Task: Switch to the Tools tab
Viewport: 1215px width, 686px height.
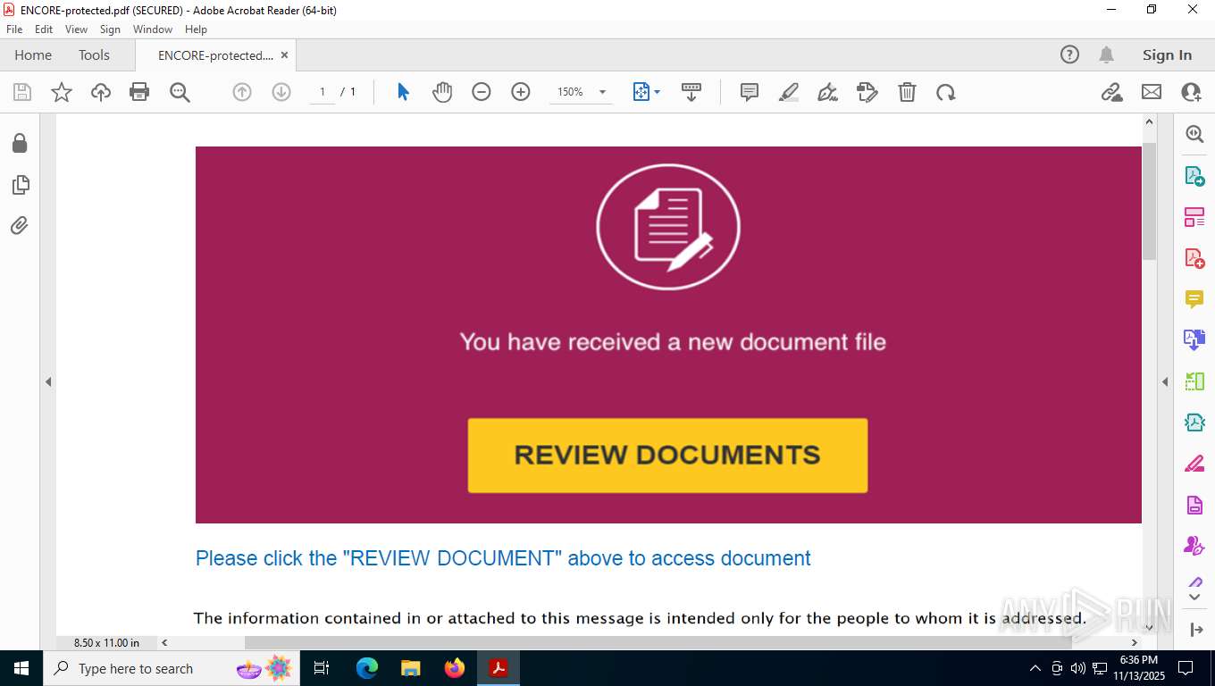Action: (x=94, y=54)
